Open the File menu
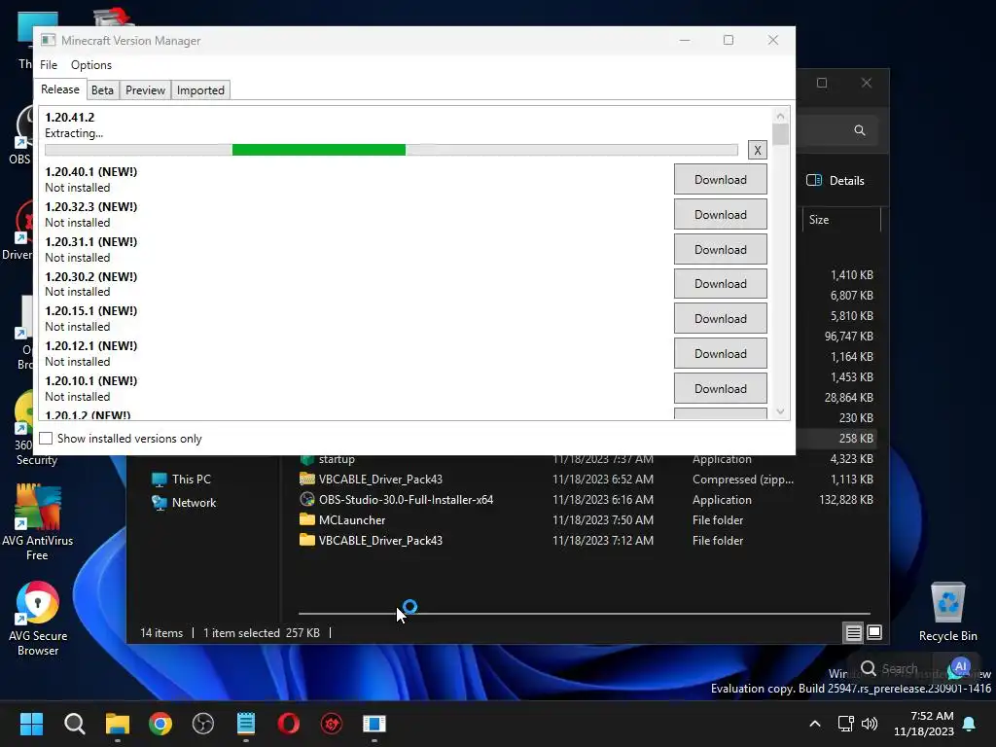Image resolution: width=996 pixels, height=747 pixels. click(x=49, y=65)
